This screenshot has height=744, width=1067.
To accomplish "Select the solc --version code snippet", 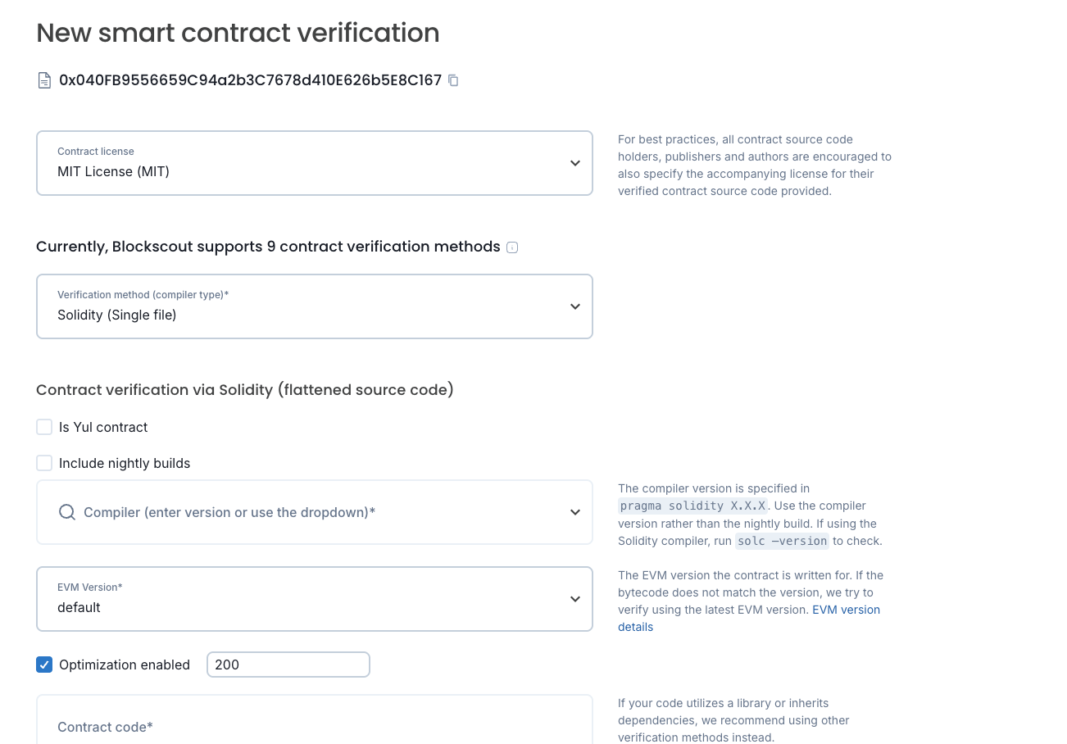I will coord(781,541).
